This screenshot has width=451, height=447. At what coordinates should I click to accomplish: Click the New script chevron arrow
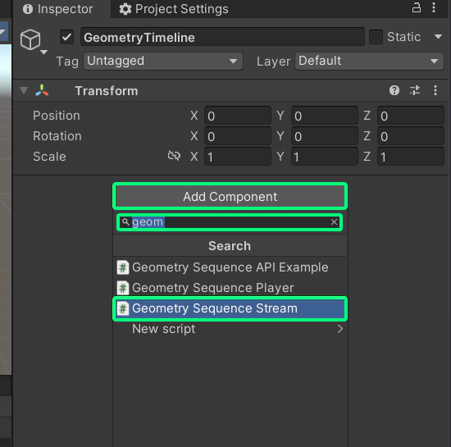click(x=340, y=329)
